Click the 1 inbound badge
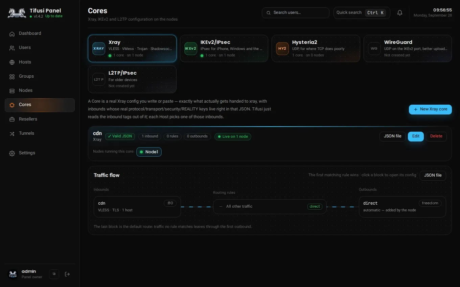 pyautogui.click(x=150, y=136)
